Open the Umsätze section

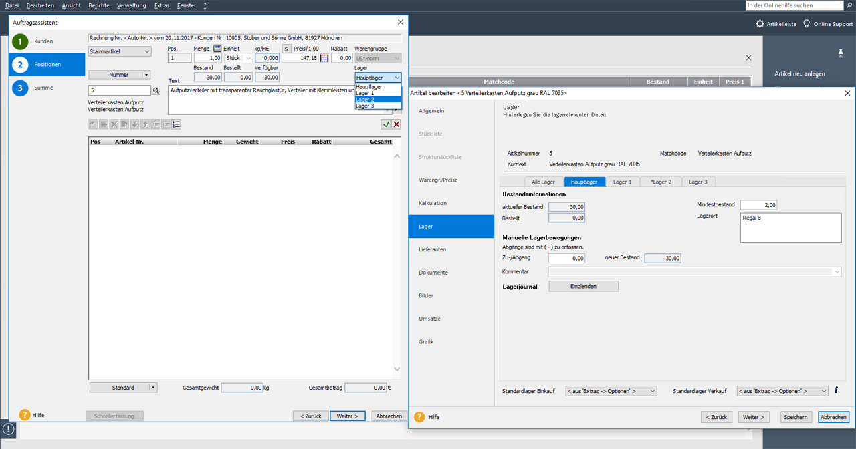pyautogui.click(x=451, y=319)
